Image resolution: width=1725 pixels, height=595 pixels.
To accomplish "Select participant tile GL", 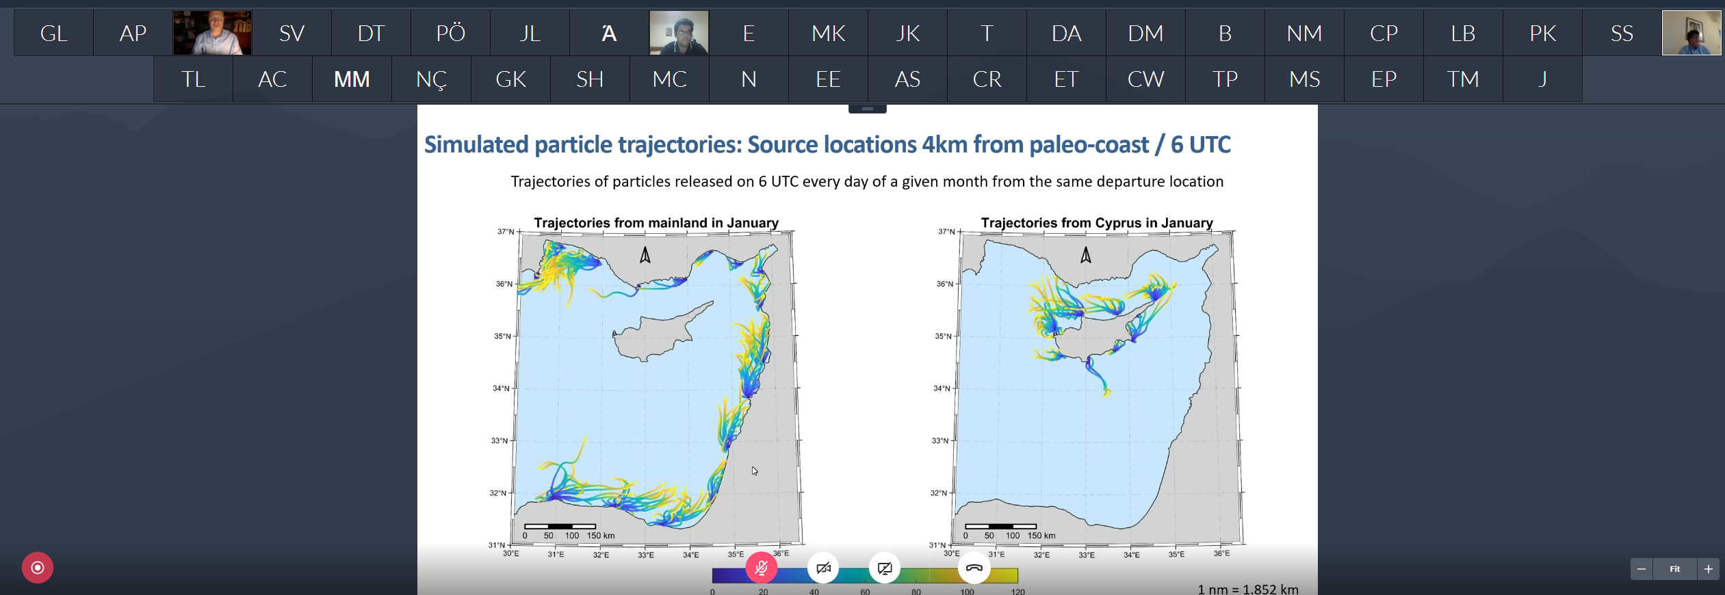I will coord(53,33).
